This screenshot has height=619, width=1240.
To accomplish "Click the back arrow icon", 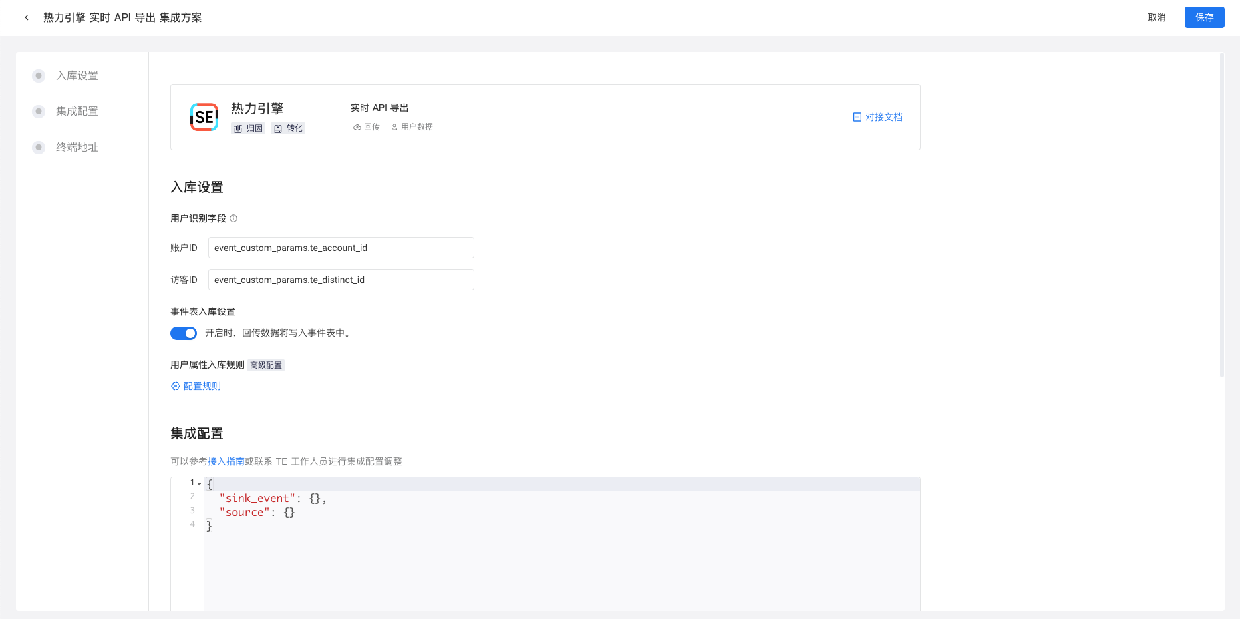I will pyautogui.click(x=27, y=17).
